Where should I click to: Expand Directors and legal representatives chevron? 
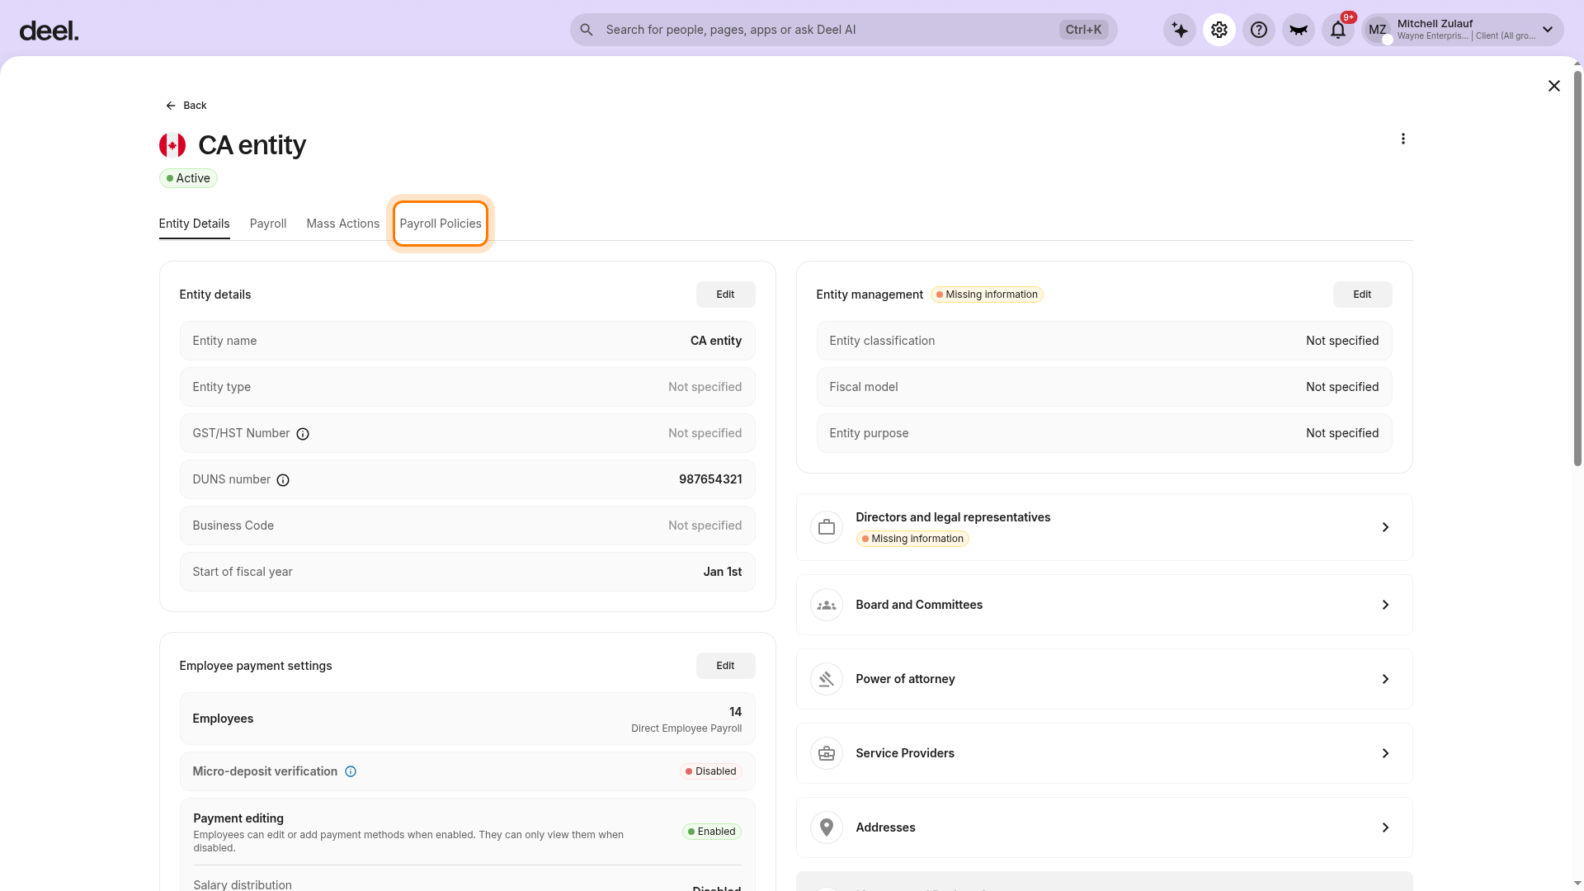coord(1386,527)
